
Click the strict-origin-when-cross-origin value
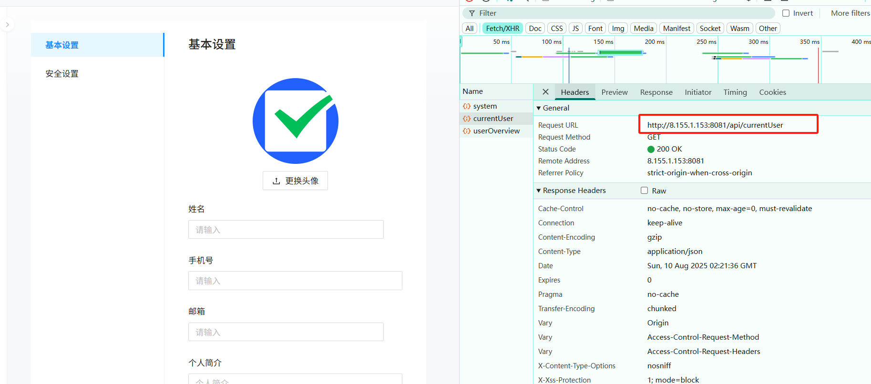[x=699, y=173]
